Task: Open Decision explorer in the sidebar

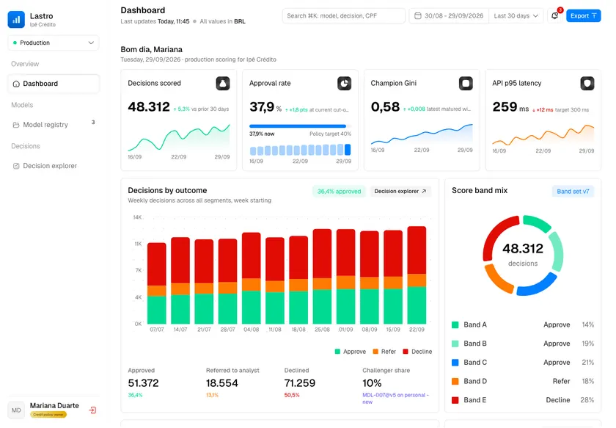Action: (x=54, y=166)
